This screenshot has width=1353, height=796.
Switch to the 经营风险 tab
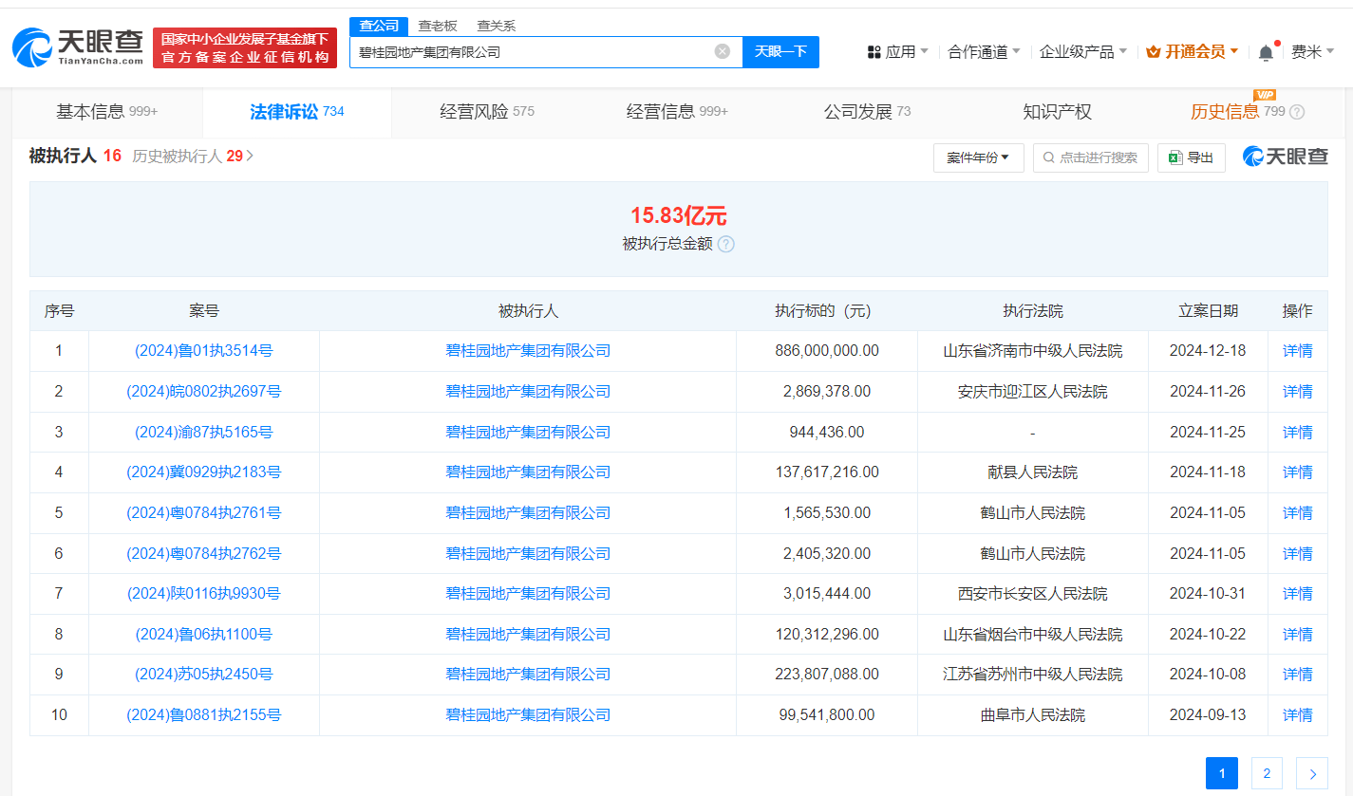tap(486, 112)
